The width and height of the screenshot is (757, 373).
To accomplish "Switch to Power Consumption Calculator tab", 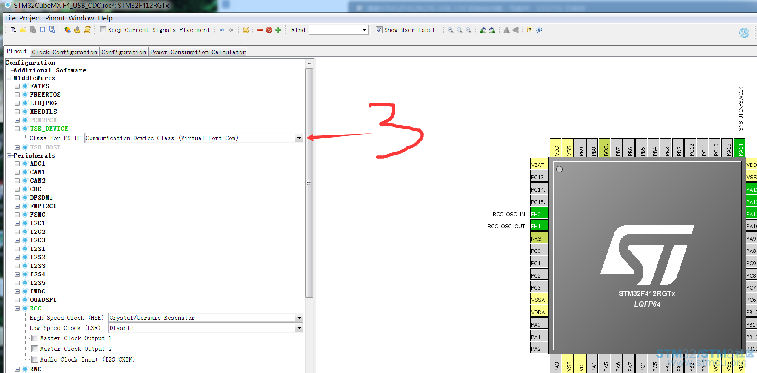I will point(198,52).
